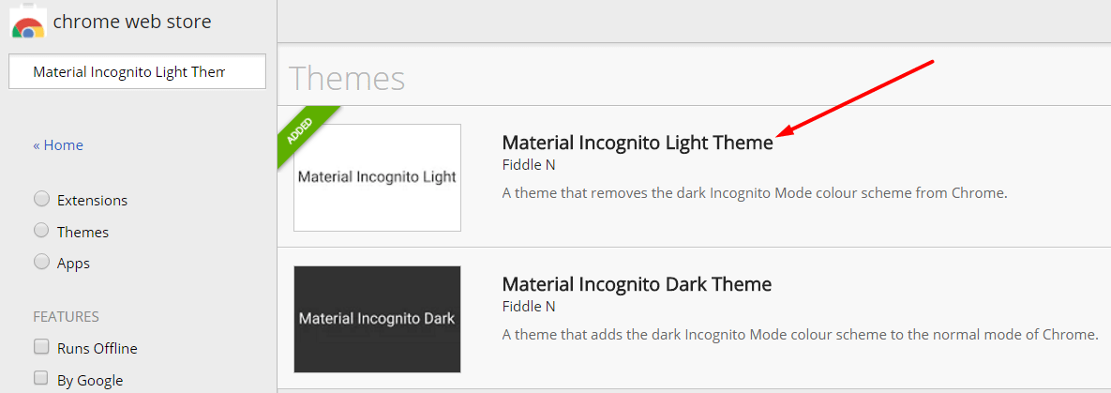Select the Themes radio button

tap(41, 232)
